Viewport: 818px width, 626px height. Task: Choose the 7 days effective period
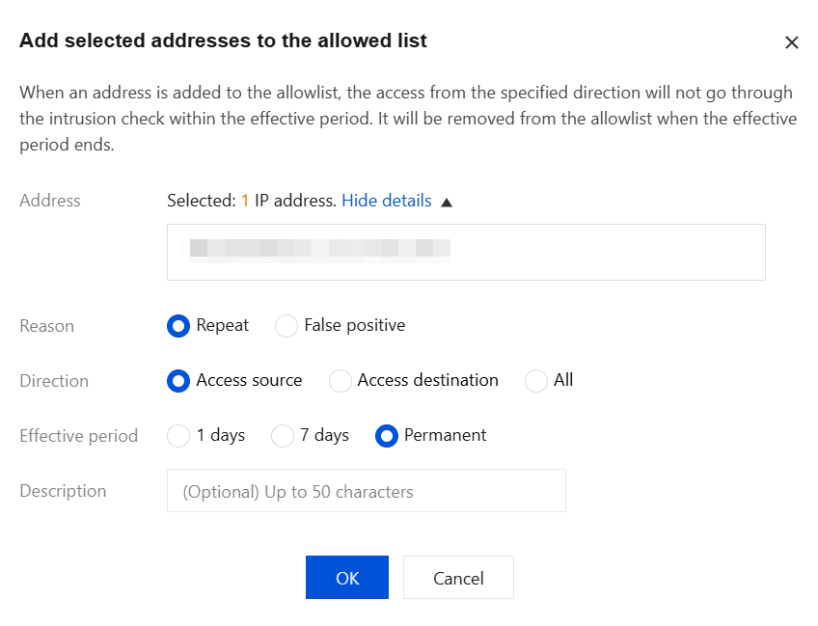[x=283, y=436]
